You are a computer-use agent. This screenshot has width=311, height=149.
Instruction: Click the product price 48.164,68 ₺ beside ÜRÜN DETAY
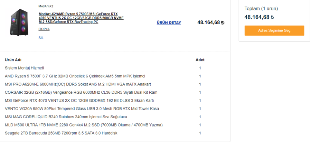[211, 23]
